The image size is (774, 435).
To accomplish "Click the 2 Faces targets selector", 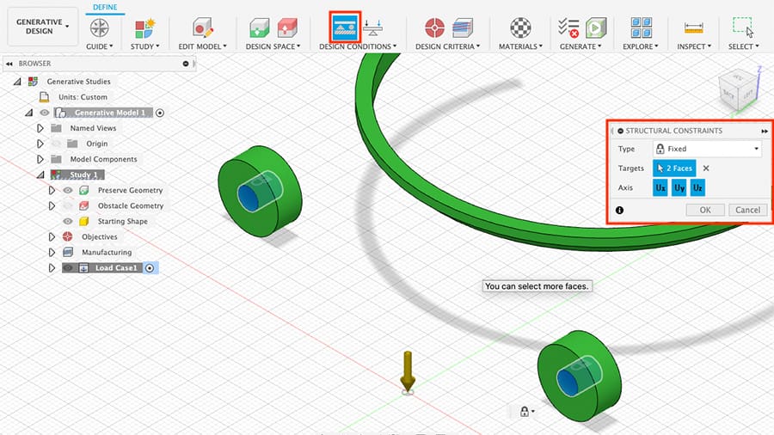I will [x=674, y=168].
